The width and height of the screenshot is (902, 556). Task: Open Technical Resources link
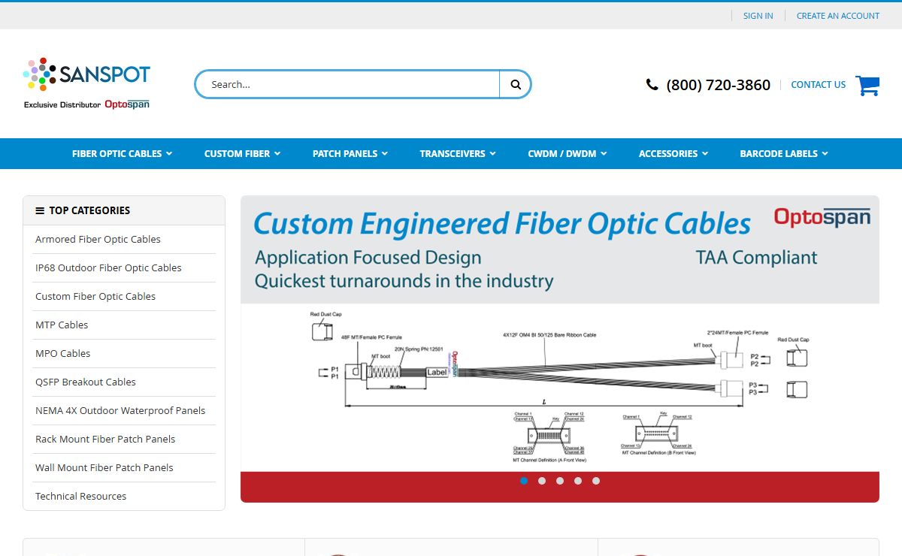coord(80,496)
